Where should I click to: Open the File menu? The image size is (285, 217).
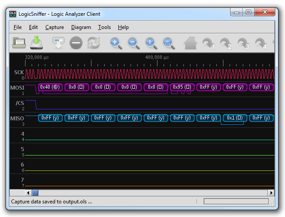(18, 27)
